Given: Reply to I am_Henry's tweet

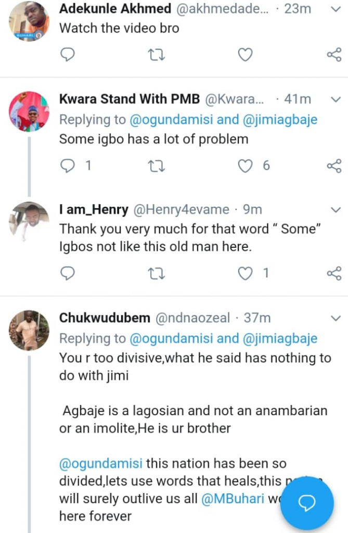Looking at the screenshot, I should (x=68, y=273).
